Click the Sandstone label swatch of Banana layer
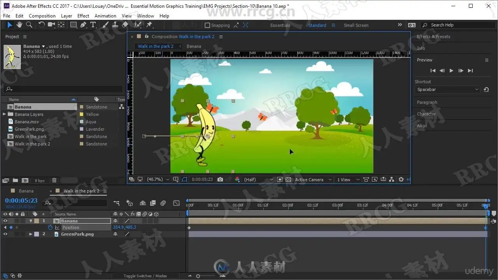 (x=36, y=221)
